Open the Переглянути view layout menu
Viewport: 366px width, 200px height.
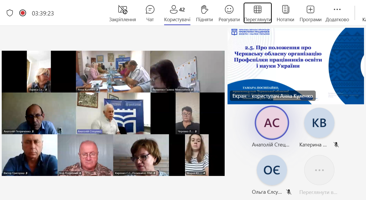point(257,13)
